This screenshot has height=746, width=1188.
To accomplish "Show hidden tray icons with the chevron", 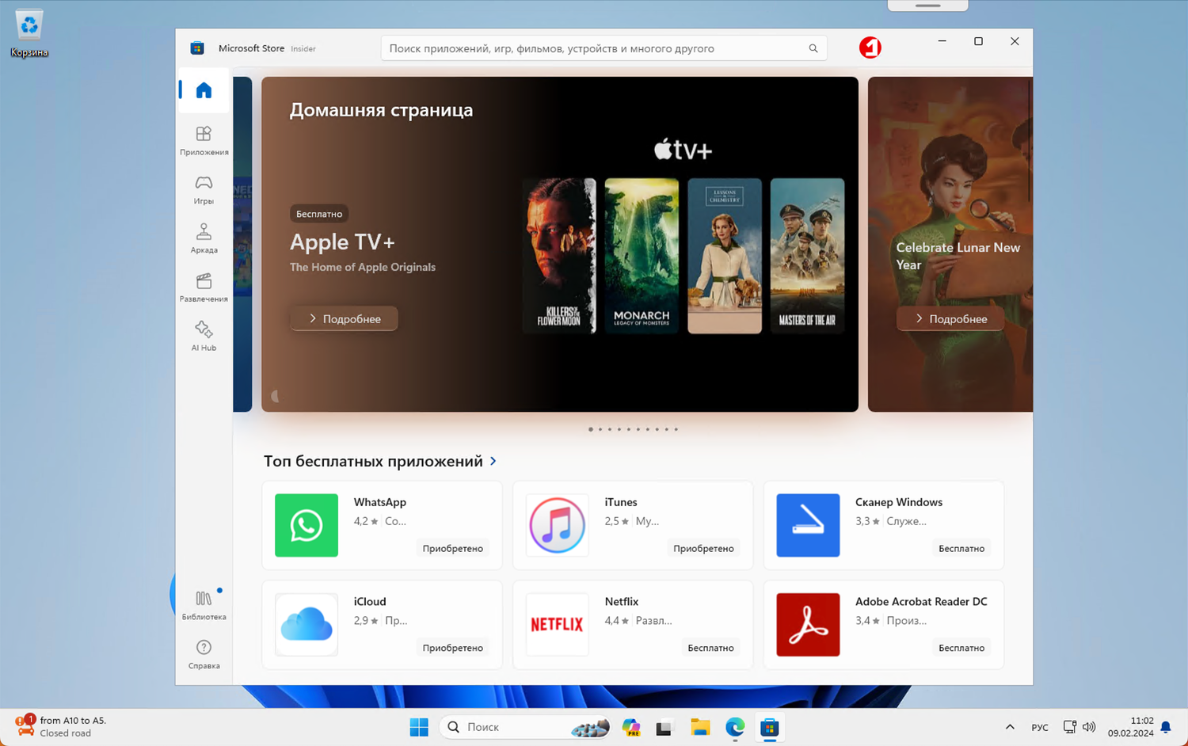I will (1010, 727).
